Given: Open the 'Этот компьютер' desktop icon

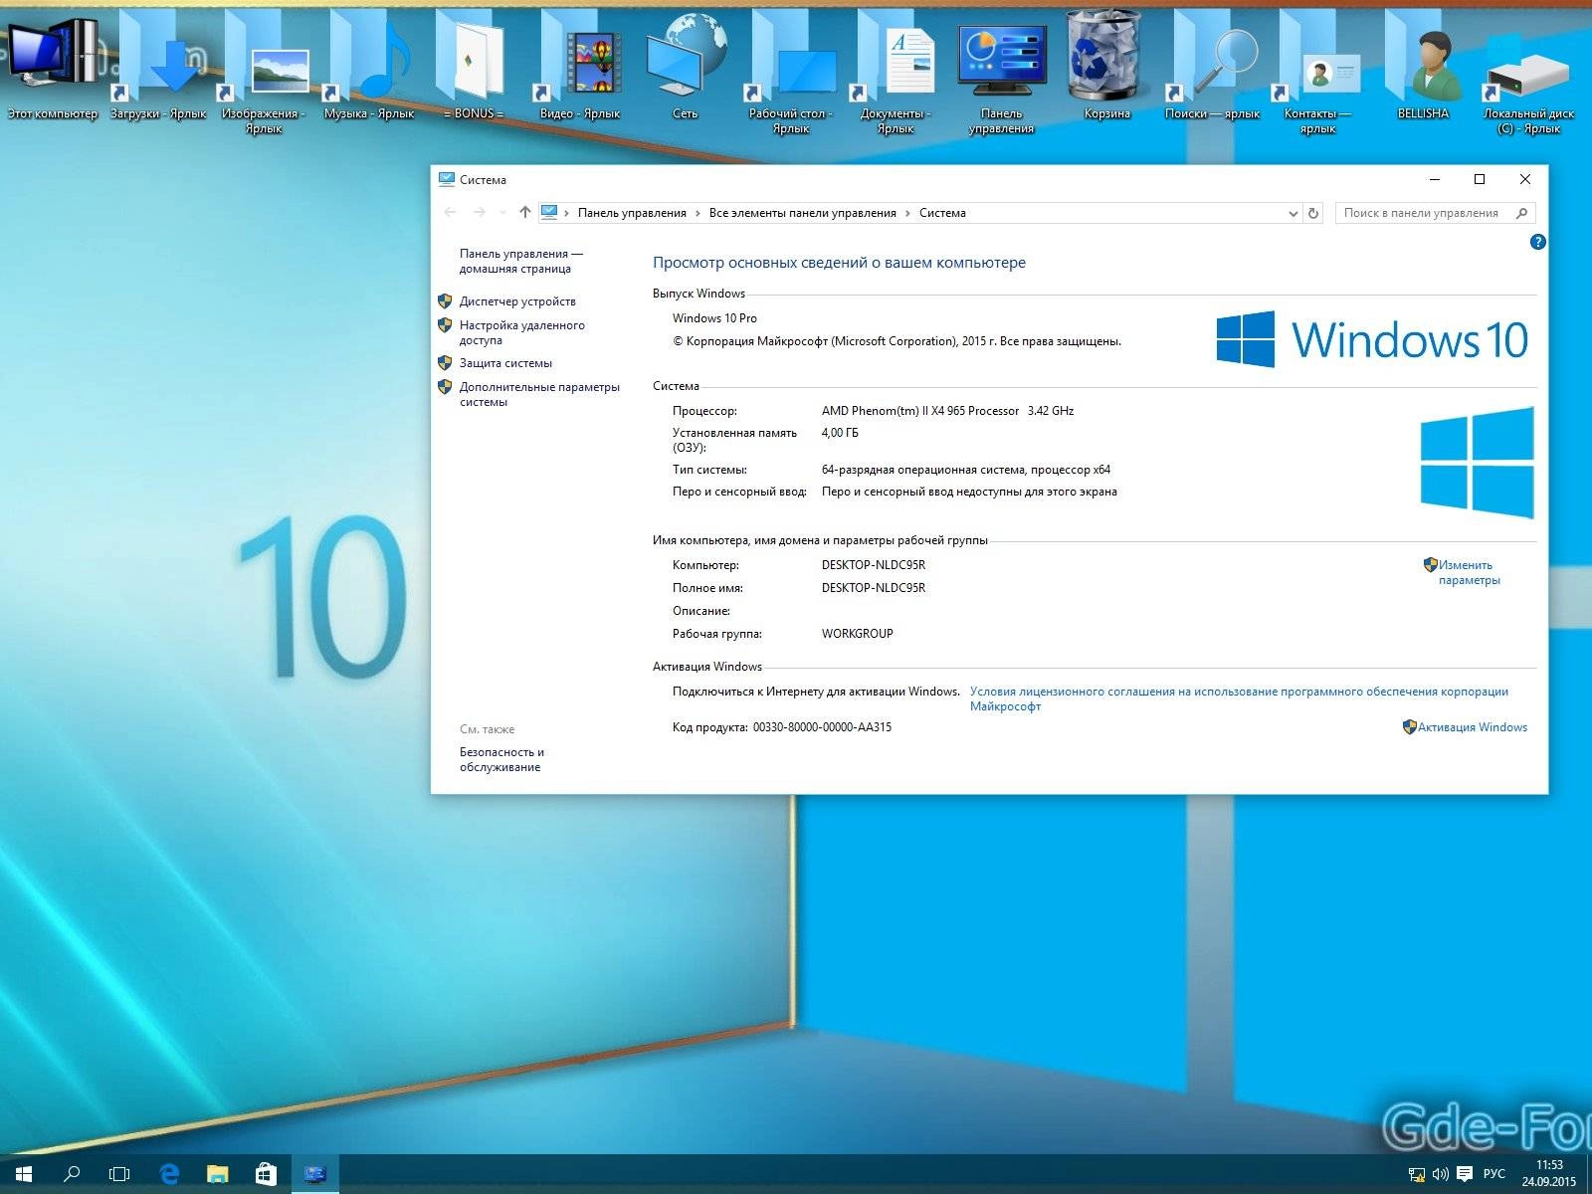Looking at the screenshot, I should coord(52,65).
